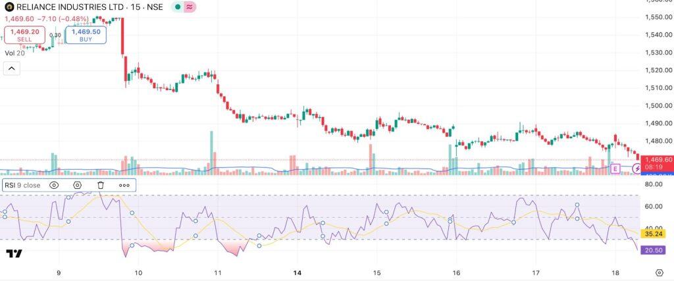674x281 pixels.
Task: Click date 18 on the time axis
Action: 615,273
